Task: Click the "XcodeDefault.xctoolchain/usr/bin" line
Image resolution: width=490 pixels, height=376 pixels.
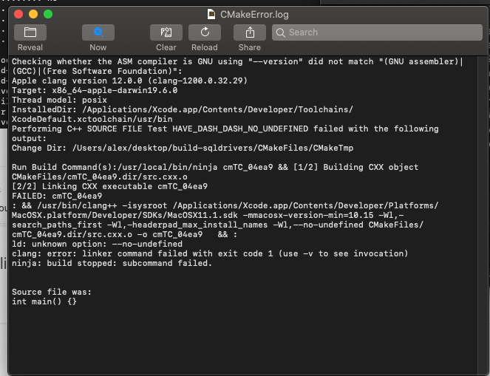Action: tap(92, 119)
